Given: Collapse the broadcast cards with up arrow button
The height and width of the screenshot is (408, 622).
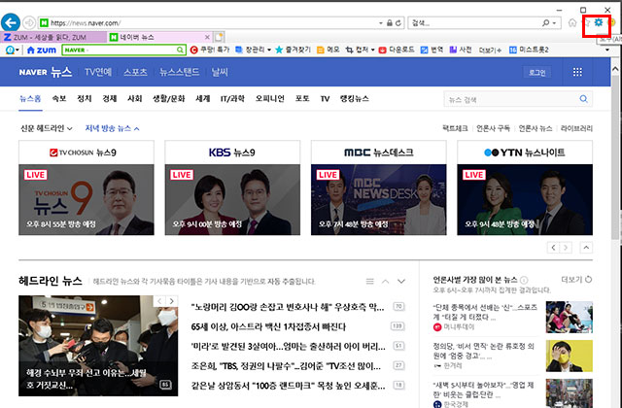Looking at the screenshot, I should tap(586, 248).
